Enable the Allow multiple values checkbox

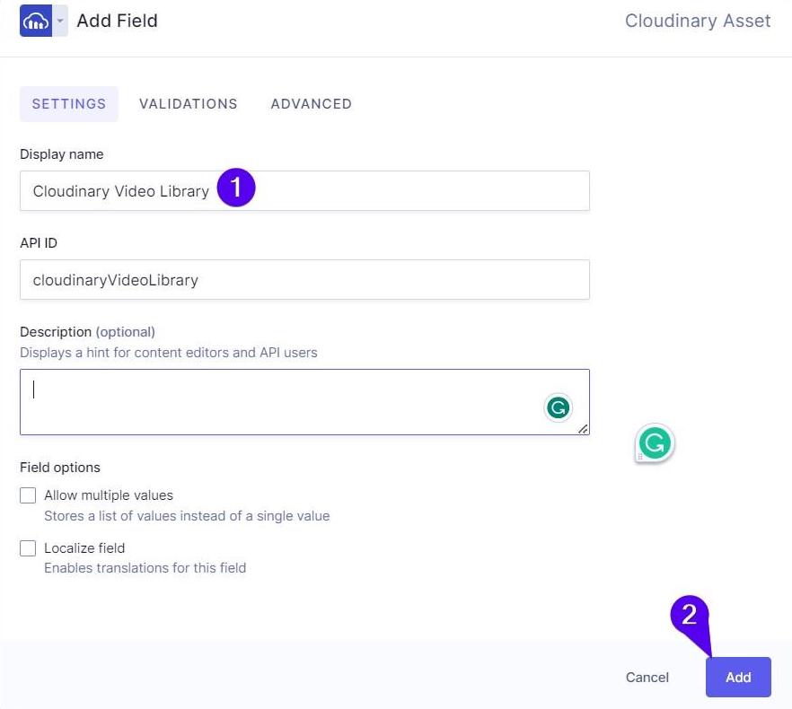pos(28,495)
